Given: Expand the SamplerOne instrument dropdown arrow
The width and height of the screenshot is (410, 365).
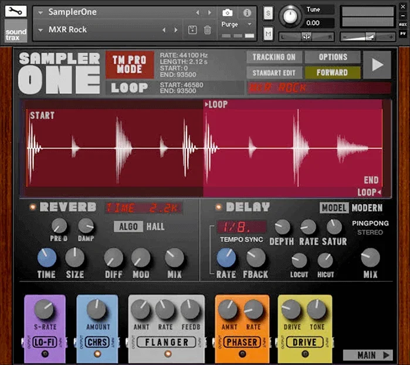Looking at the screenshot, I should [x=40, y=12].
